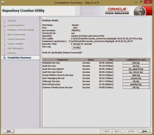
Task: Click the greyed Create button
Action: pyautogui.click(x=131, y=131)
